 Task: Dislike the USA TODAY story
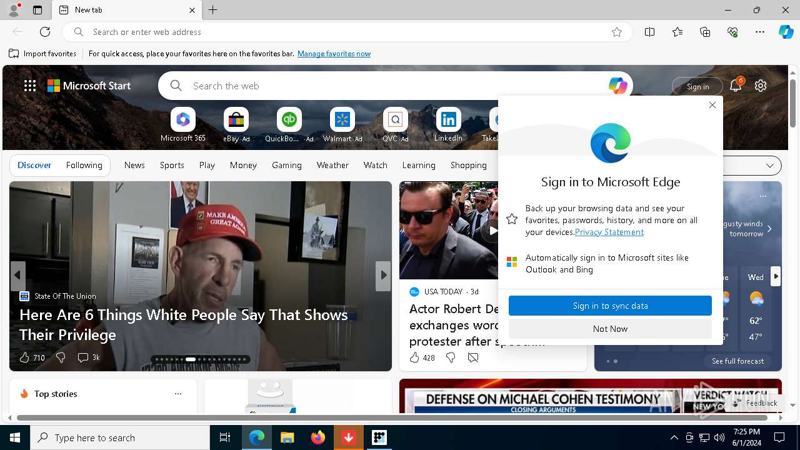451,357
